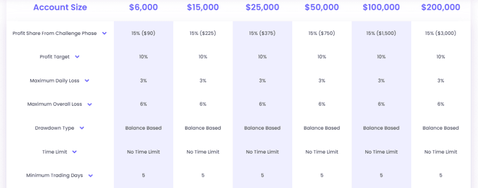Select the $15,000 account size header

pyautogui.click(x=203, y=7)
